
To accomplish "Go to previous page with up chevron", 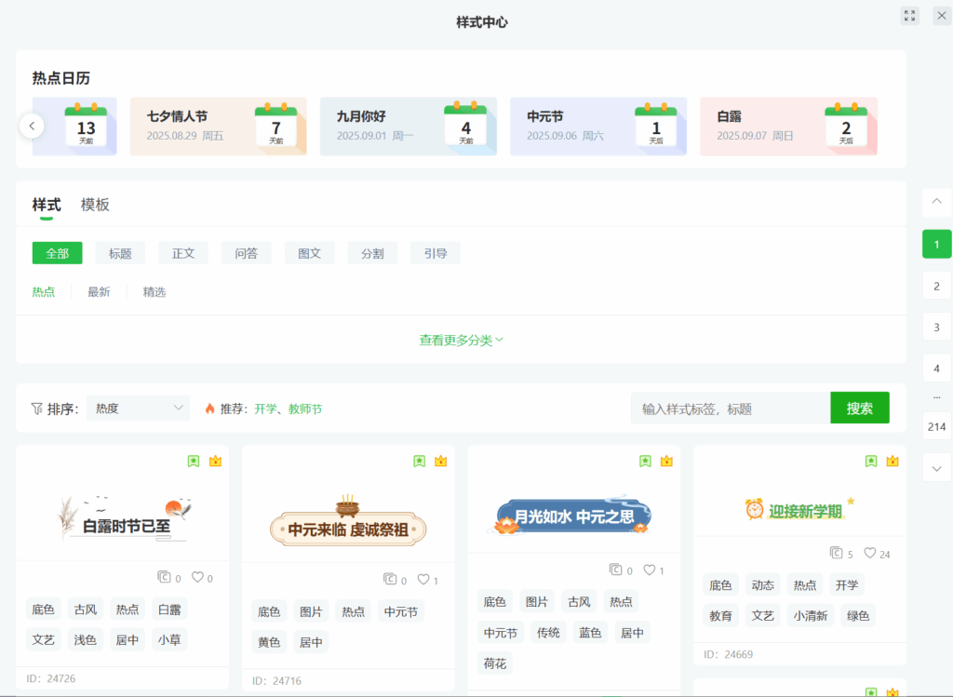I will pyautogui.click(x=936, y=202).
